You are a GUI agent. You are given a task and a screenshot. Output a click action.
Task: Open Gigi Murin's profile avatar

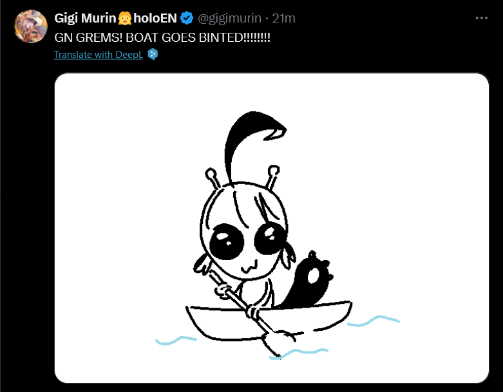[31, 26]
